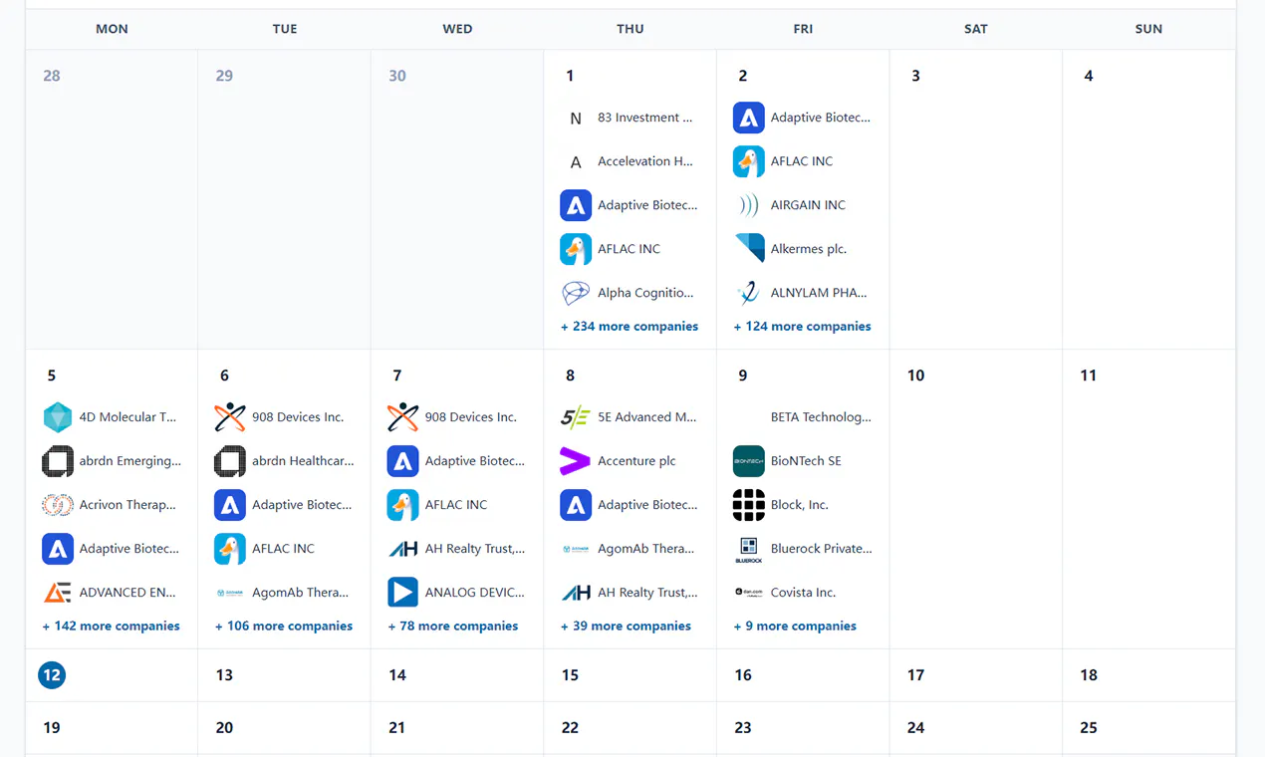Click the abrdn Emerging... logo icon
The image size is (1265, 757).
pos(58,461)
